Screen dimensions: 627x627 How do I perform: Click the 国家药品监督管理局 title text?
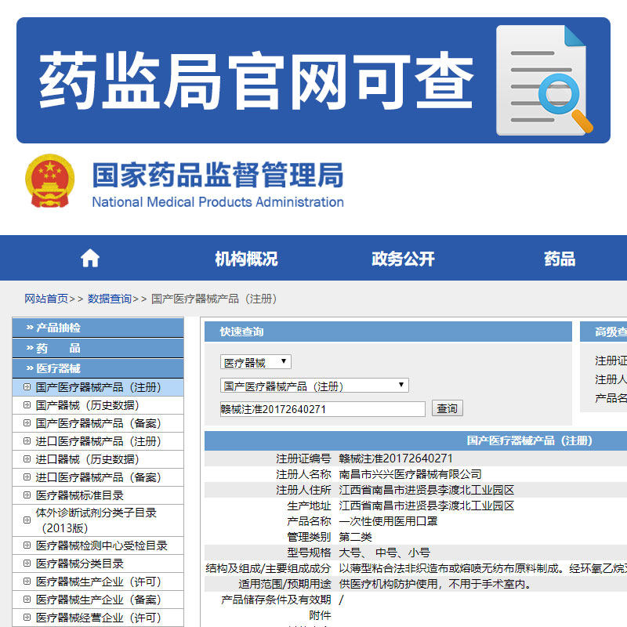[x=218, y=175]
